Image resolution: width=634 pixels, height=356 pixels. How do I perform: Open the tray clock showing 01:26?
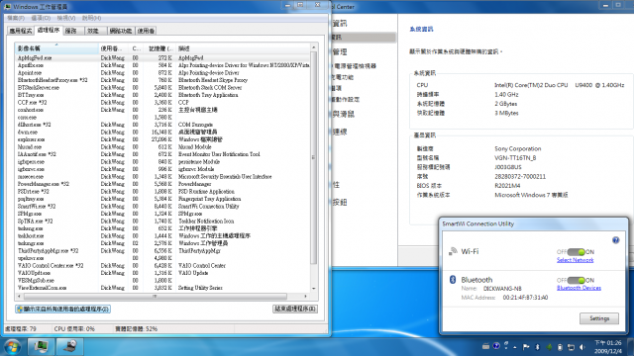coord(607,347)
